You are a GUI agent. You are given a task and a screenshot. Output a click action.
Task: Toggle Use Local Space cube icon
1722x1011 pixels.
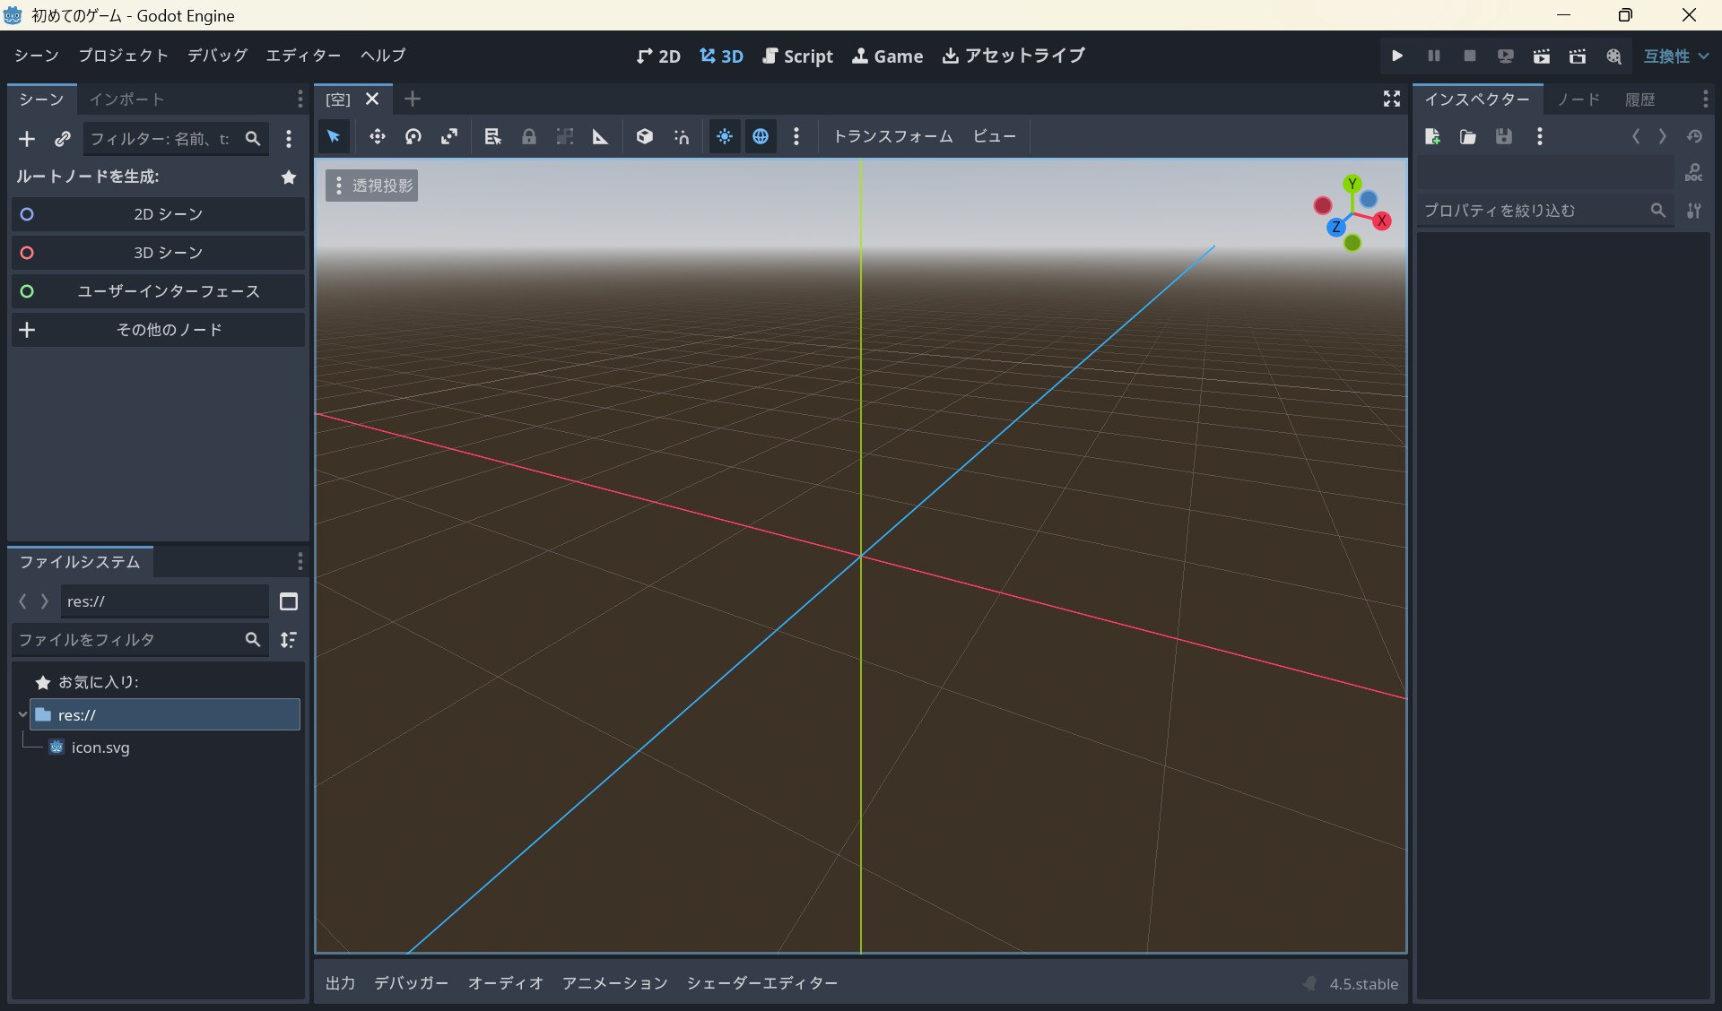click(644, 136)
